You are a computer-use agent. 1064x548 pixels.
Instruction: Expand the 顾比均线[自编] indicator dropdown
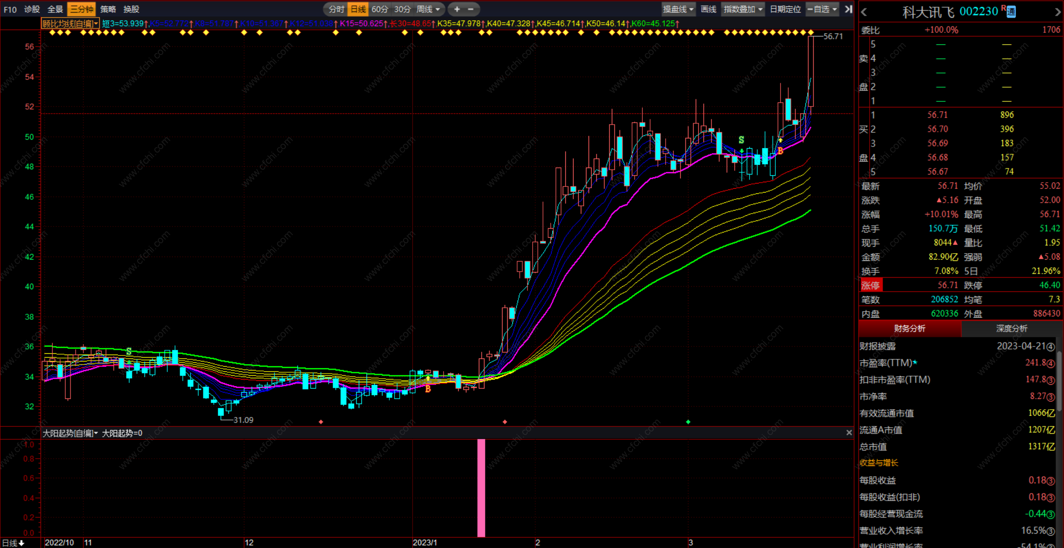tap(70, 24)
